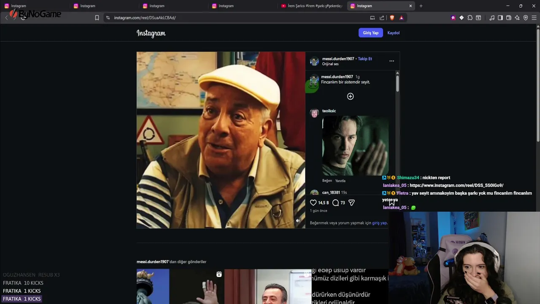The image size is (540, 304).
Task: Close the active Instagram tab
Action: pos(410,6)
